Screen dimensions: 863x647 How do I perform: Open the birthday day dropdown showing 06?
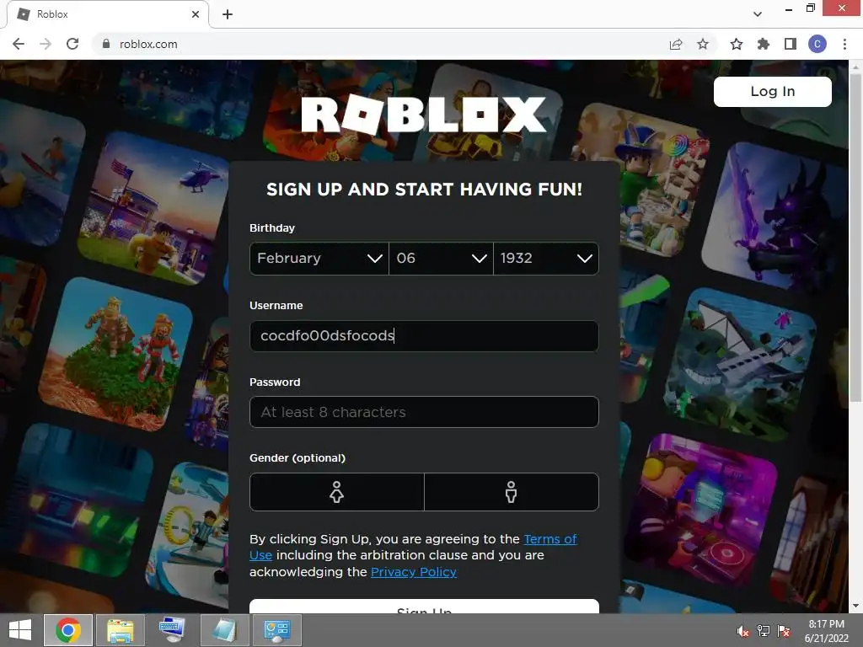tap(441, 258)
